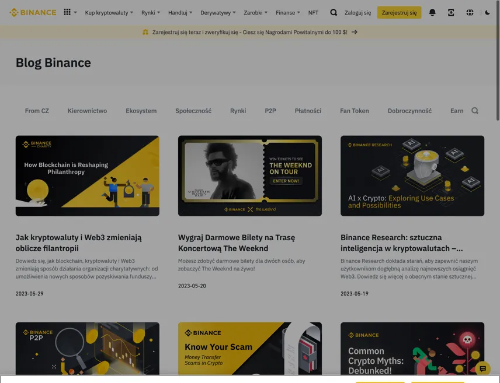Open the notifications bell icon
Screen dimensions: 500x383
coord(432,12)
